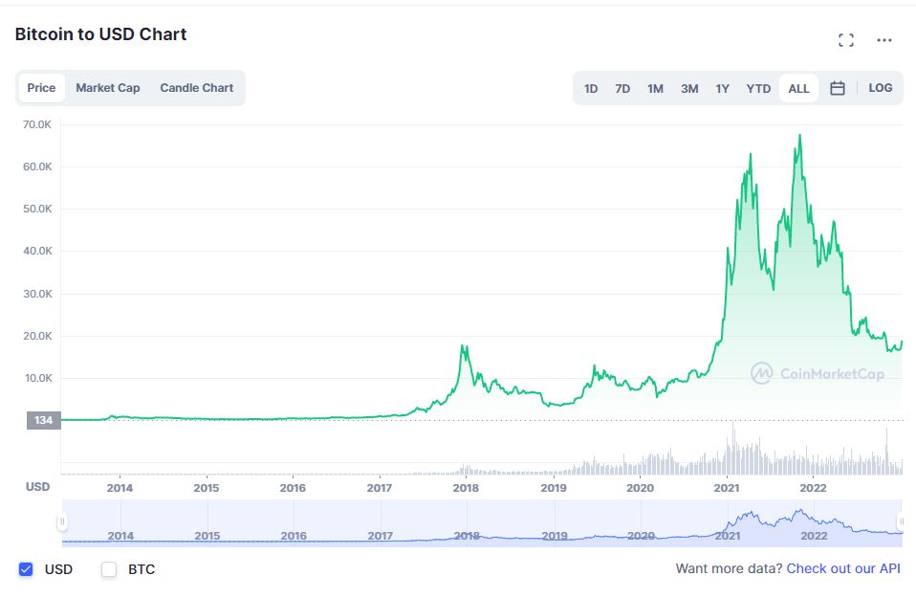The width and height of the screenshot is (916, 598).
Task: Click the left range slider handle
Action: click(x=62, y=522)
